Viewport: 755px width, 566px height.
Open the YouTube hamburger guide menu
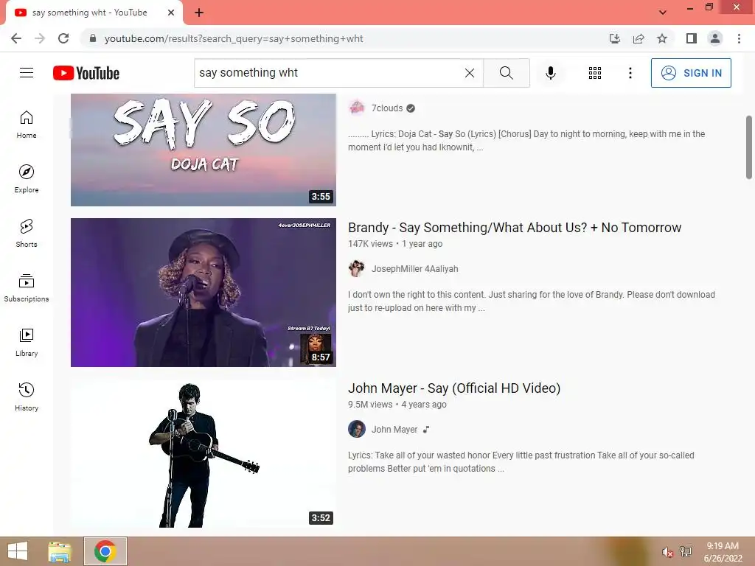point(27,73)
